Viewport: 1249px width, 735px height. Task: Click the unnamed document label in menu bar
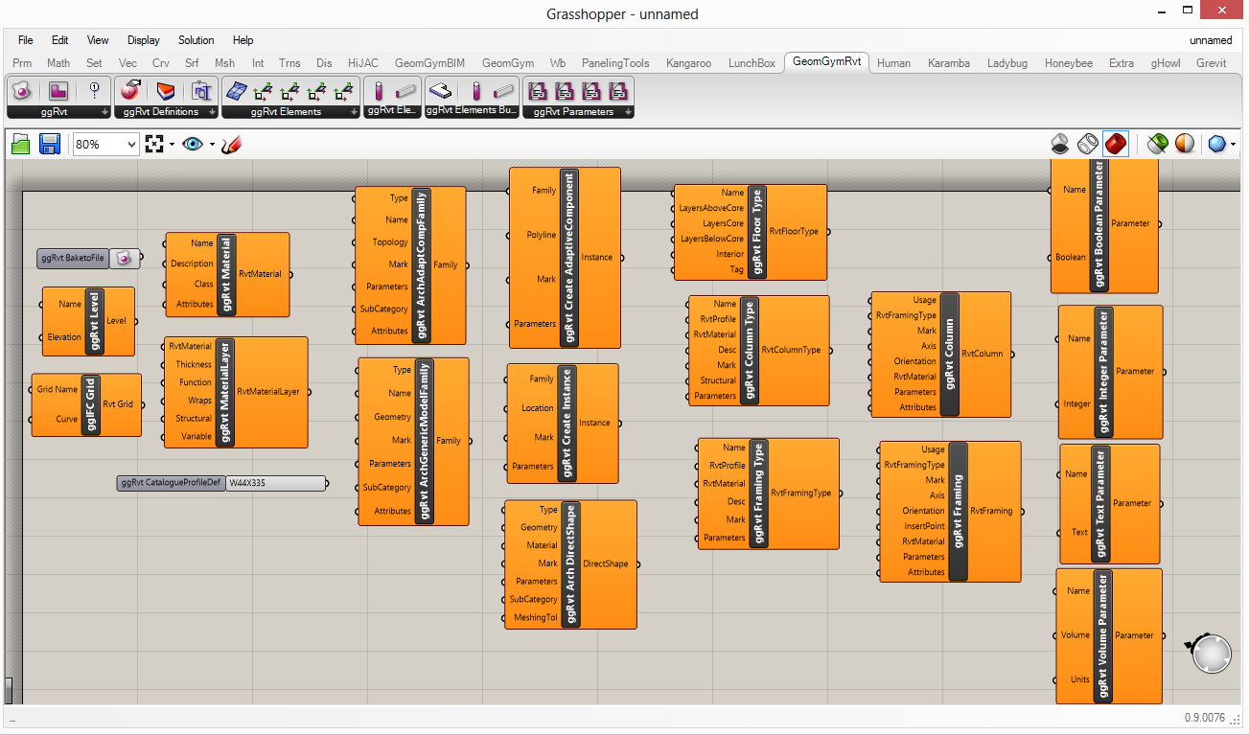tap(1211, 40)
